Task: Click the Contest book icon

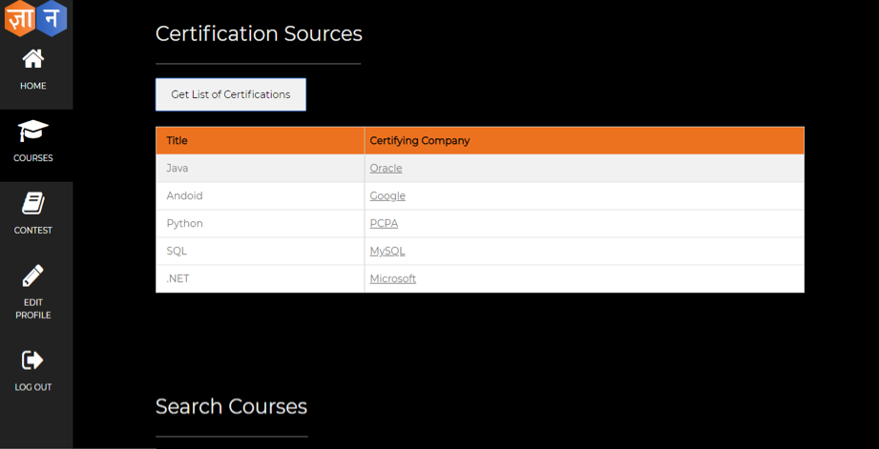Action: 33,203
